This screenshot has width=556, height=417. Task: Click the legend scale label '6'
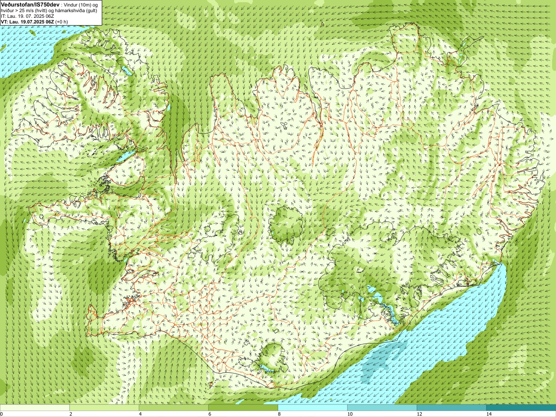[209, 414]
